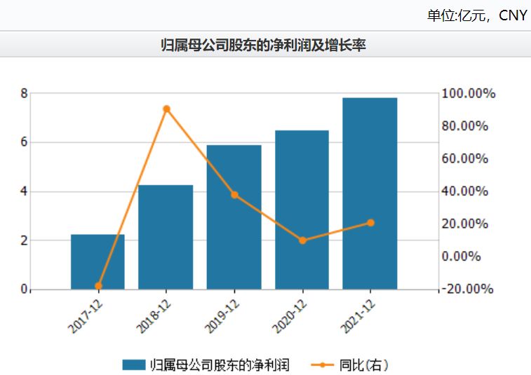Toggle the blue 归属母公司股东的净利润 legend swatch
Viewport: 531px width, 375px height.
pyautogui.click(x=134, y=365)
